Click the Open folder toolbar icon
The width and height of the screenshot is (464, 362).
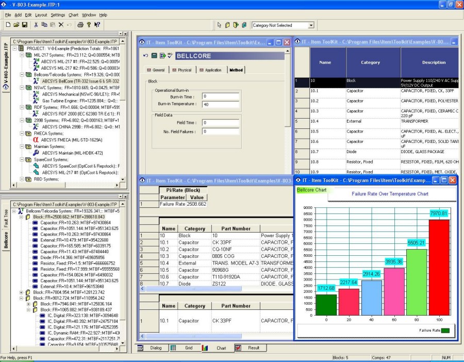[16, 25]
